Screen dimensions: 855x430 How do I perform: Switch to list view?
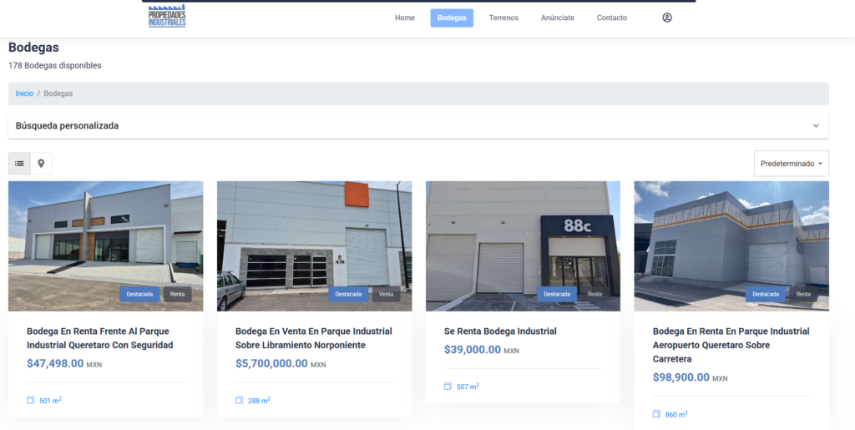click(20, 164)
